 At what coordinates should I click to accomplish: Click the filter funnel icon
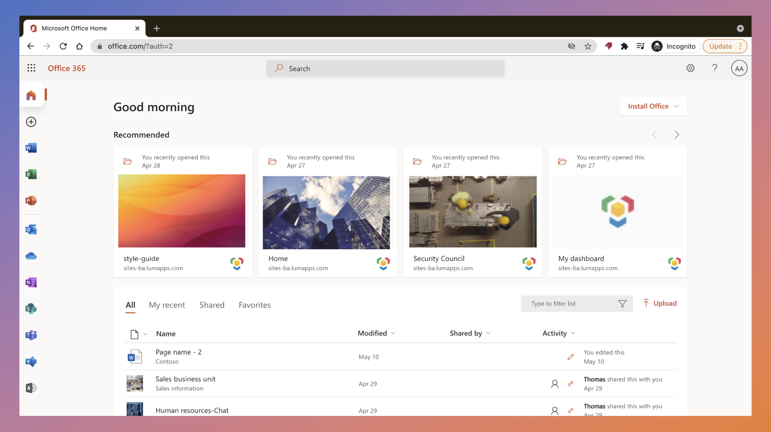click(x=622, y=303)
